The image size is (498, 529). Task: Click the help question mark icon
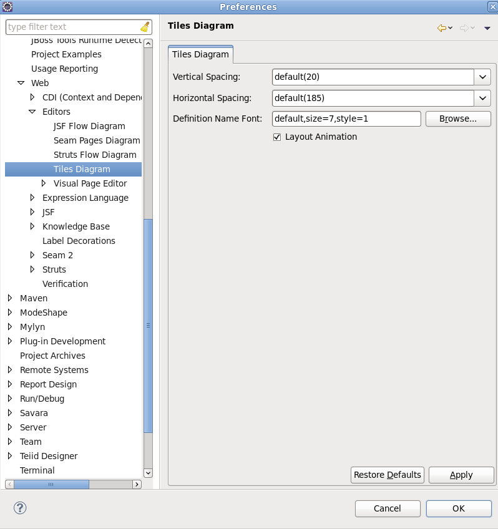(x=20, y=508)
